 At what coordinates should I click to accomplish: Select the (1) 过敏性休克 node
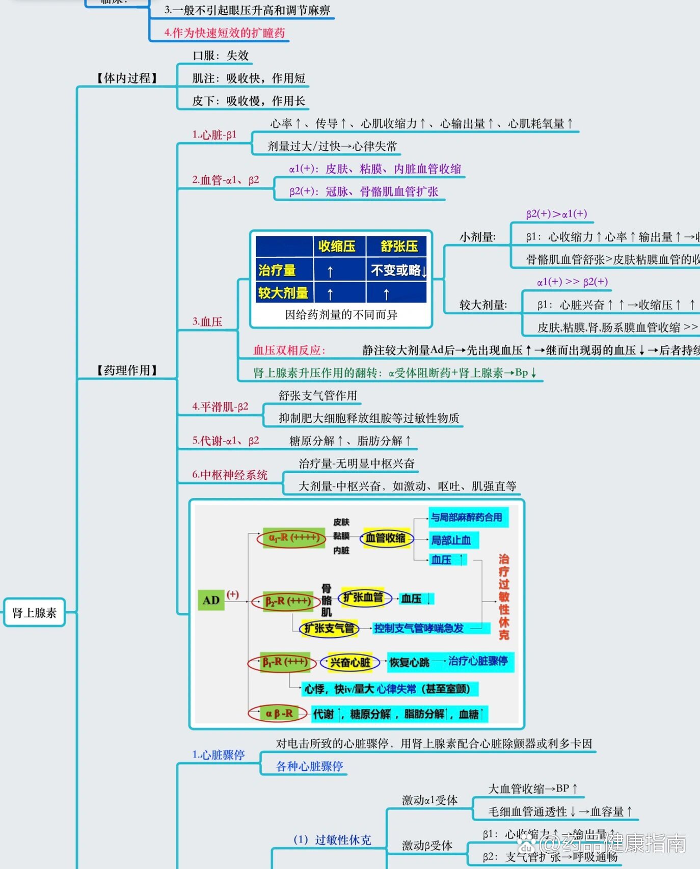332,839
